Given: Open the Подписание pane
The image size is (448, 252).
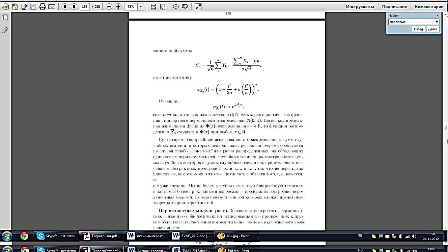Looking at the screenshot, I should [x=394, y=6].
